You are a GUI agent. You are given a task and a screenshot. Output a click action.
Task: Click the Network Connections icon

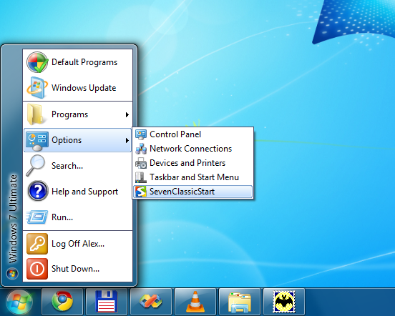pos(141,149)
